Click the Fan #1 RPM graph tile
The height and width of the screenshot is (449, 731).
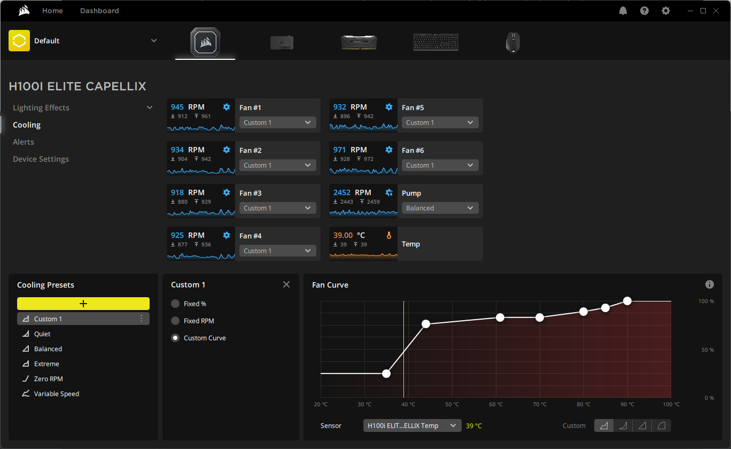click(201, 115)
